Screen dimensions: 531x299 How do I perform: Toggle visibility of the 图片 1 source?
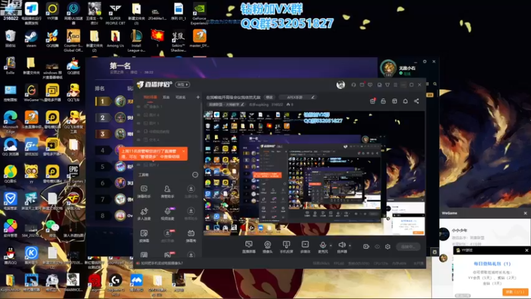[139, 123]
